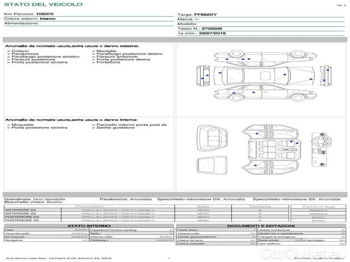Select the 'Km Percorsi: 109372' line
Viewport: 350px width, 262px height.
tap(29, 14)
